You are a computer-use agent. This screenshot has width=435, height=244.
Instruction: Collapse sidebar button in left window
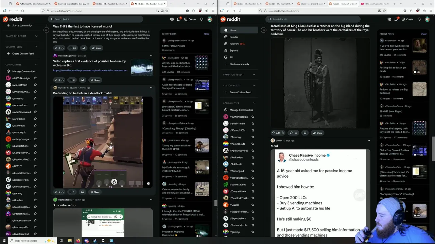[46, 30]
